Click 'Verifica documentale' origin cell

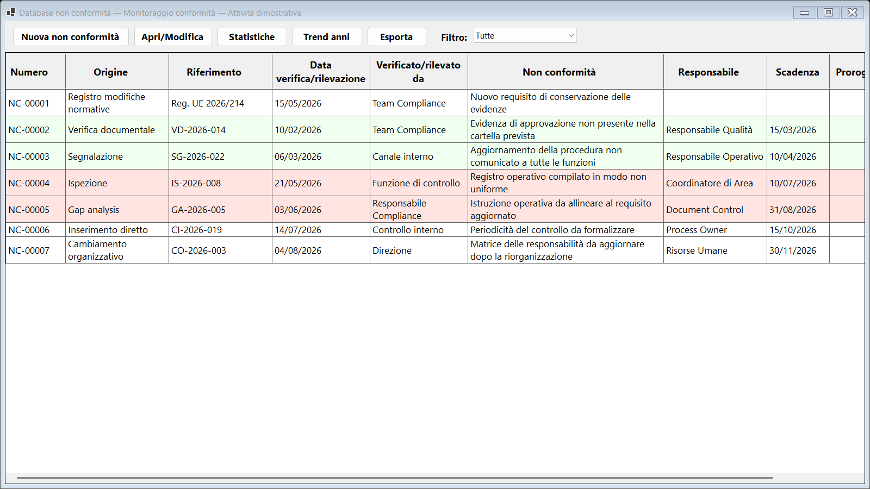pyautogui.click(x=117, y=129)
